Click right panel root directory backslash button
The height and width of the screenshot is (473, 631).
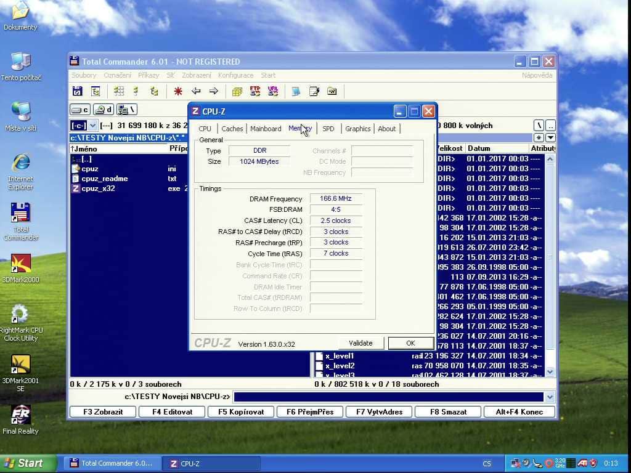pos(539,126)
